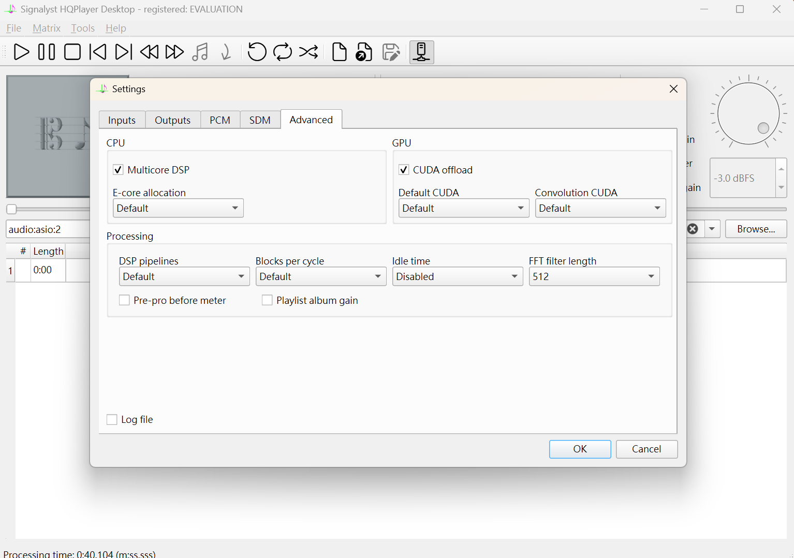
Task: Click the save playlist floppy icon
Action: tap(391, 52)
